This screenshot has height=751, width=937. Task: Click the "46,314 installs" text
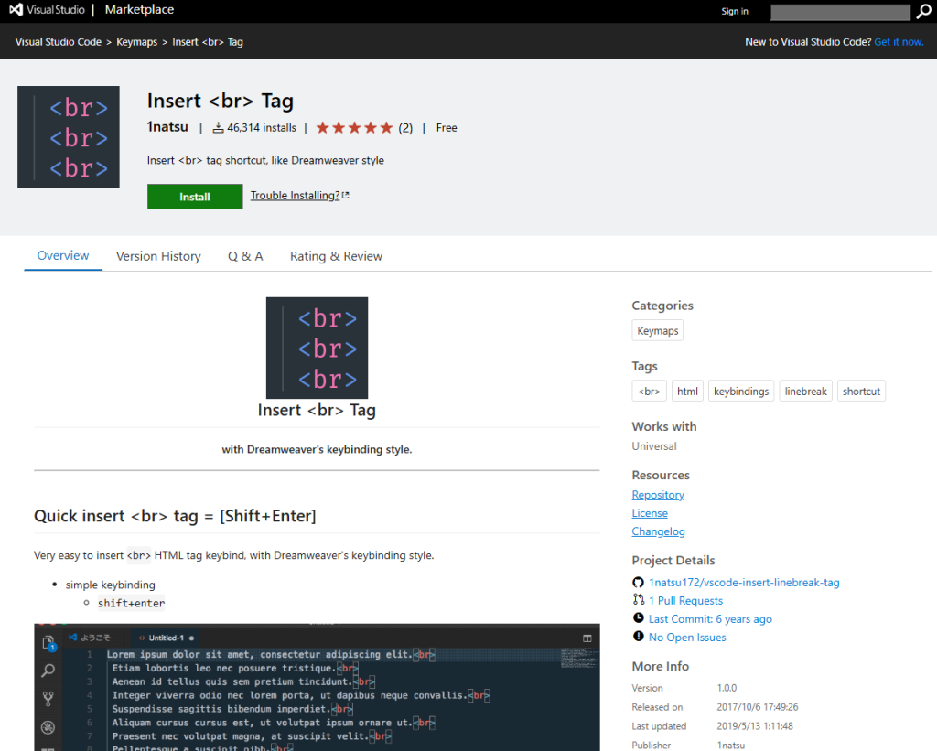[261, 128]
